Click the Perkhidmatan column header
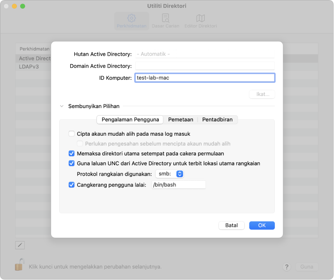Screen dimensions: 334x280 tap(34, 49)
